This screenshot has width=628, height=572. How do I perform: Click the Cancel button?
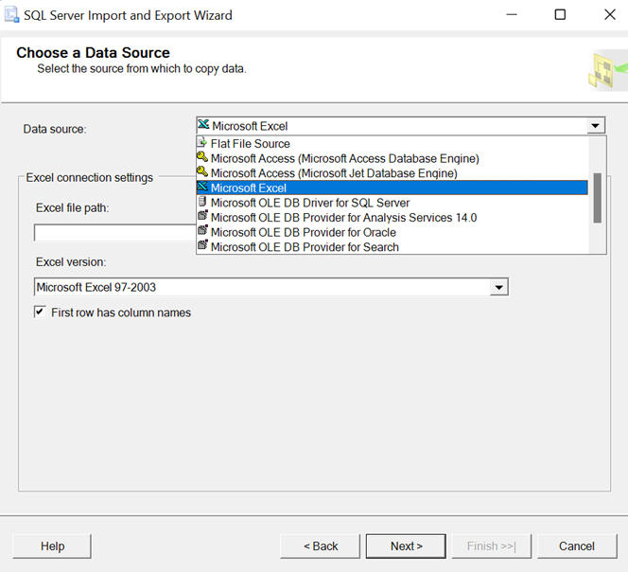tap(577, 545)
